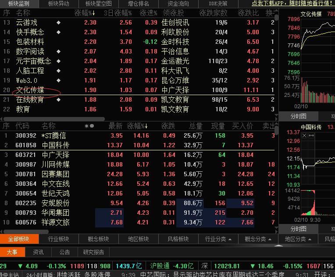
Task: Click sector list vertical scrollbar thumb
Action: click(x=276, y=17)
